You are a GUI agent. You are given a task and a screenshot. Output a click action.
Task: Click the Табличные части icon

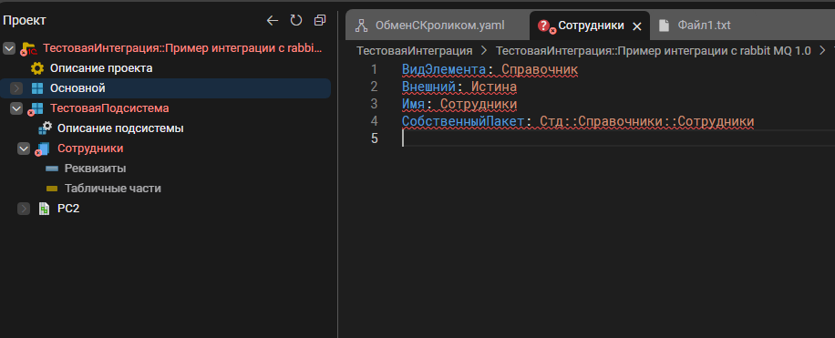pos(52,189)
